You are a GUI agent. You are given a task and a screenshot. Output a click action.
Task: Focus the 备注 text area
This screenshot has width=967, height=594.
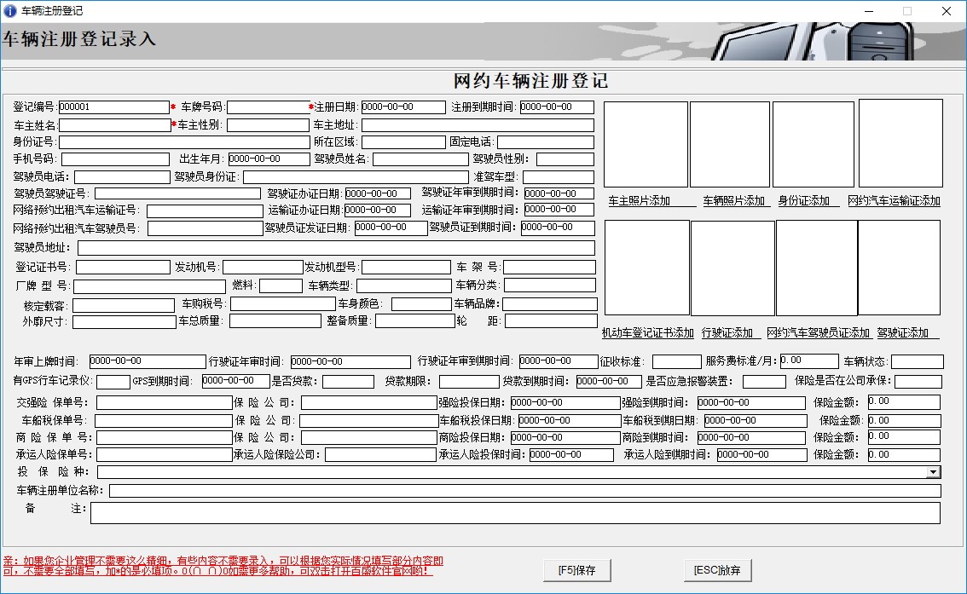click(516, 513)
